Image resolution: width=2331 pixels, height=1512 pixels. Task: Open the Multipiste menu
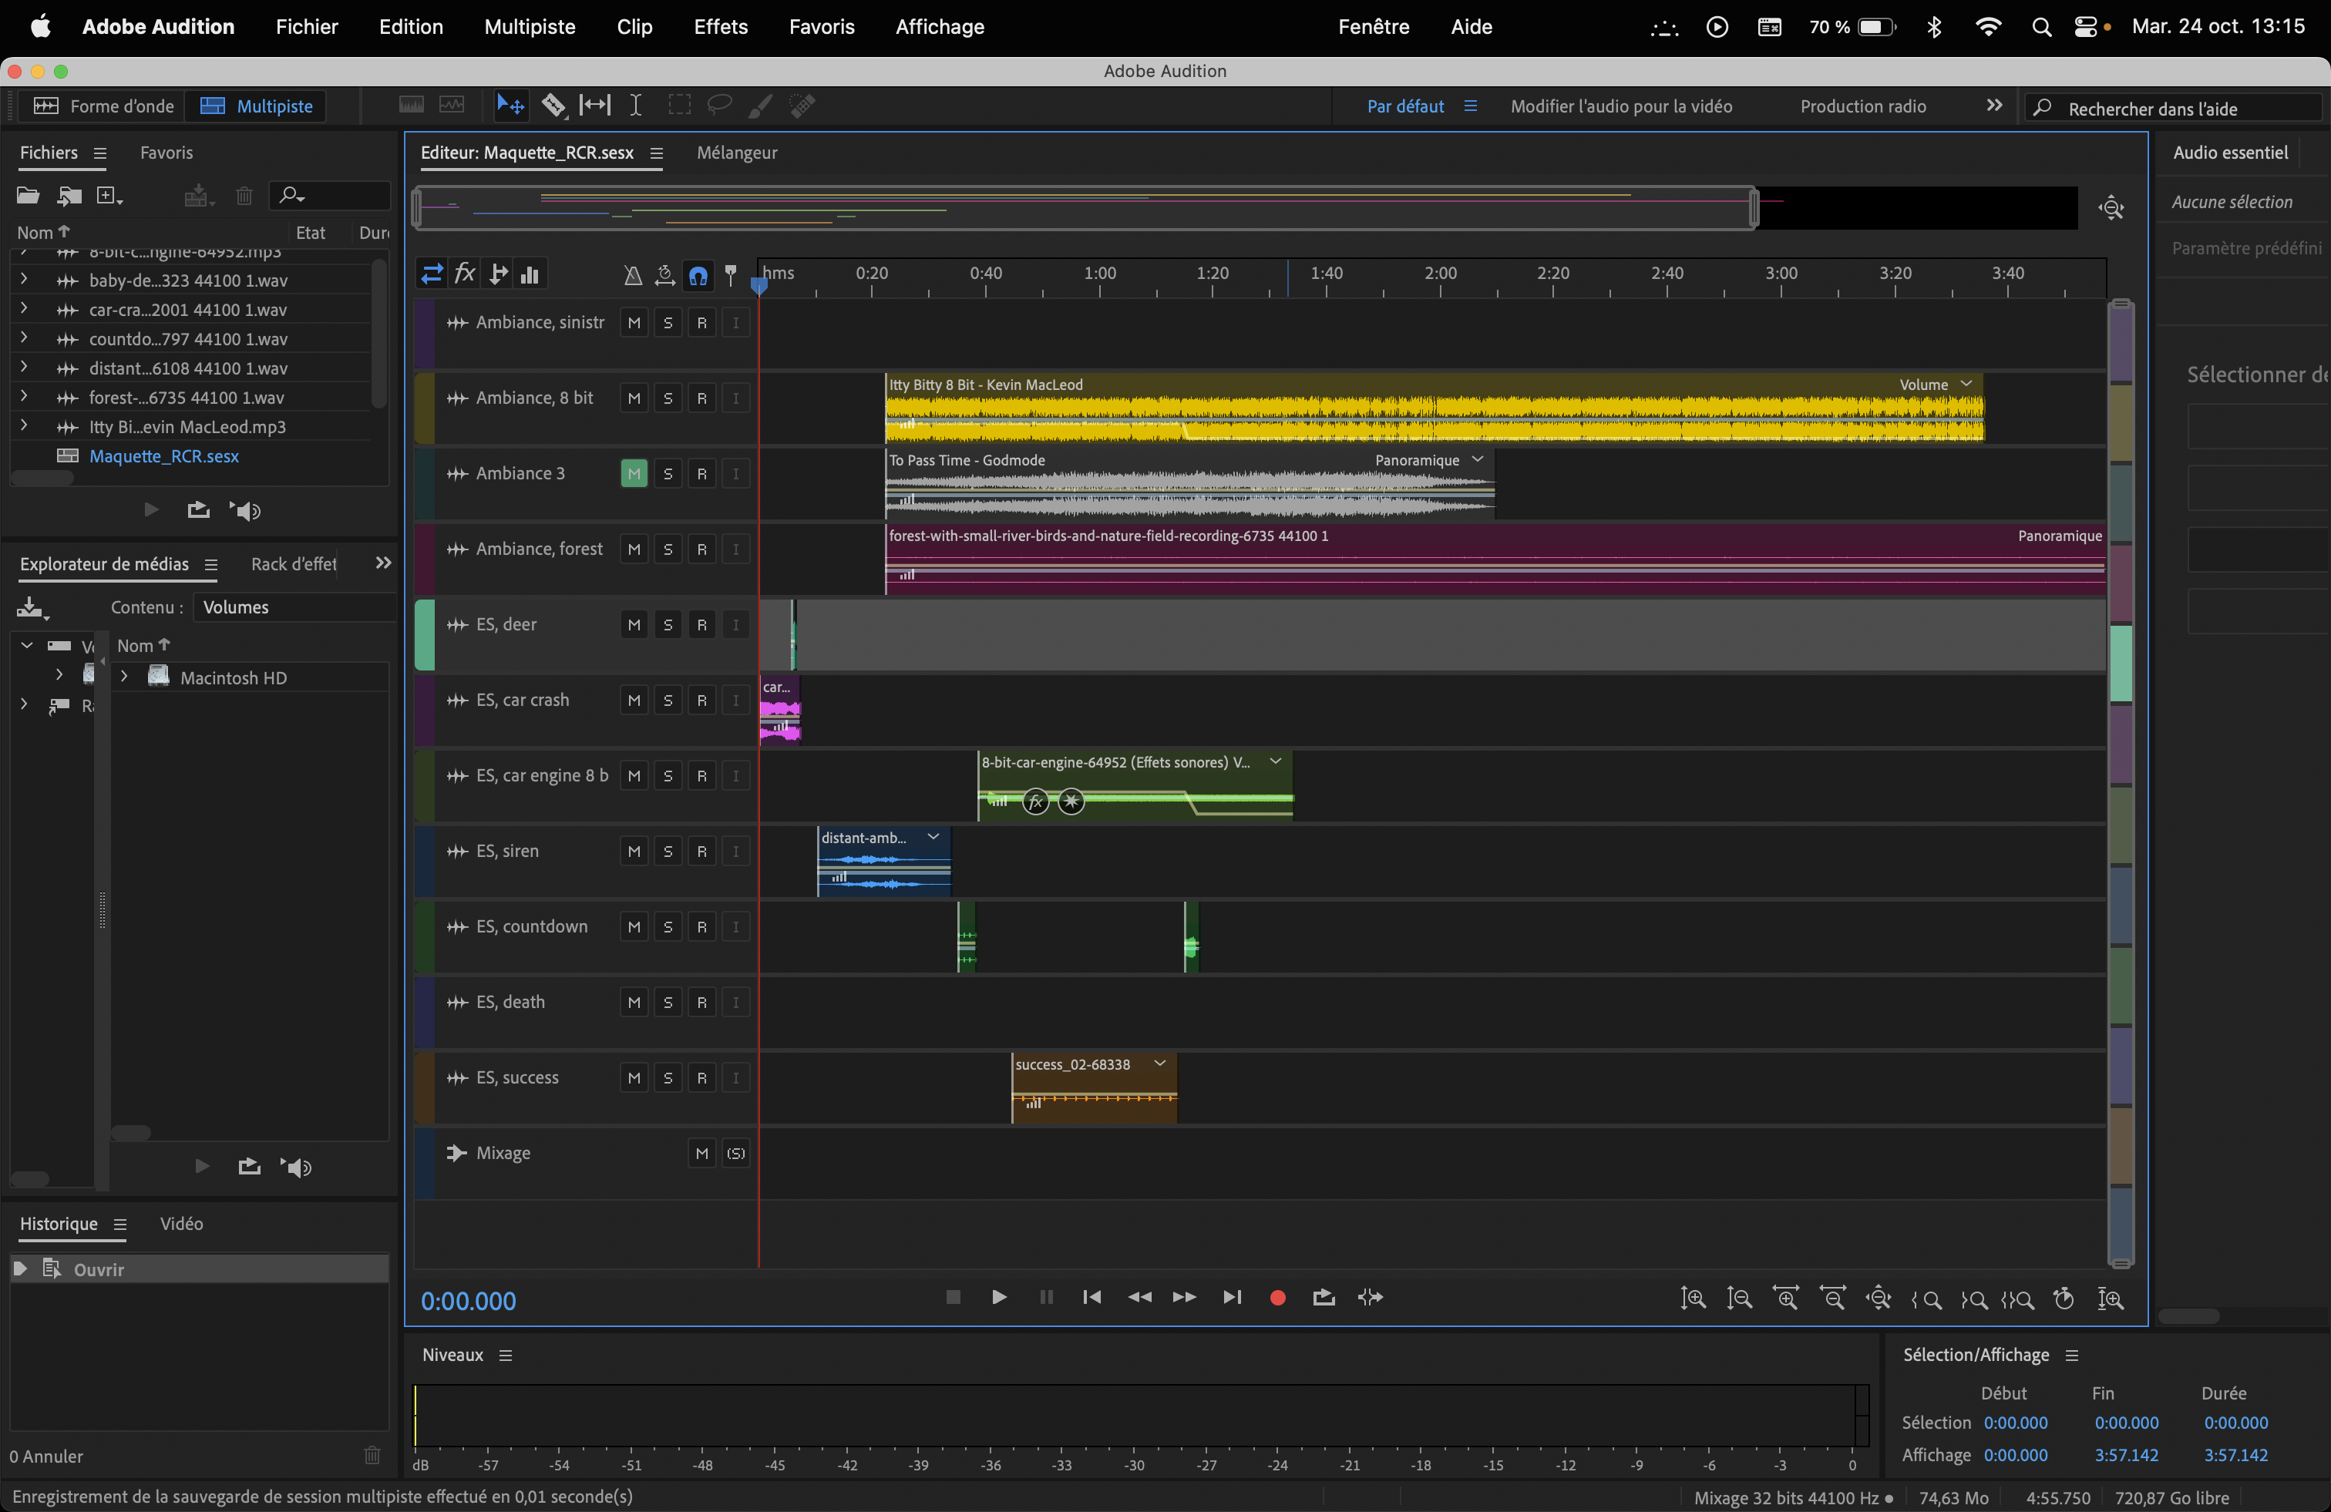pyautogui.click(x=530, y=26)
